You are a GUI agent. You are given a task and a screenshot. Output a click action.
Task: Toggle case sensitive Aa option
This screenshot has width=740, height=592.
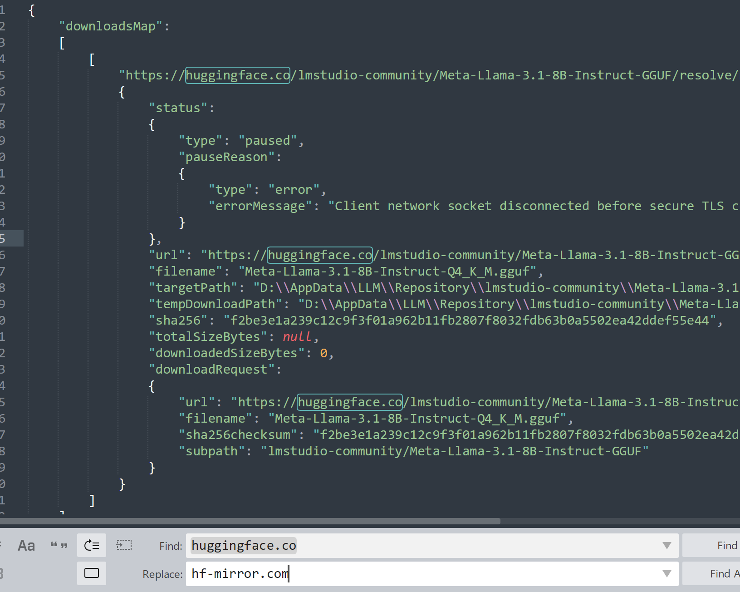(26, 545)
